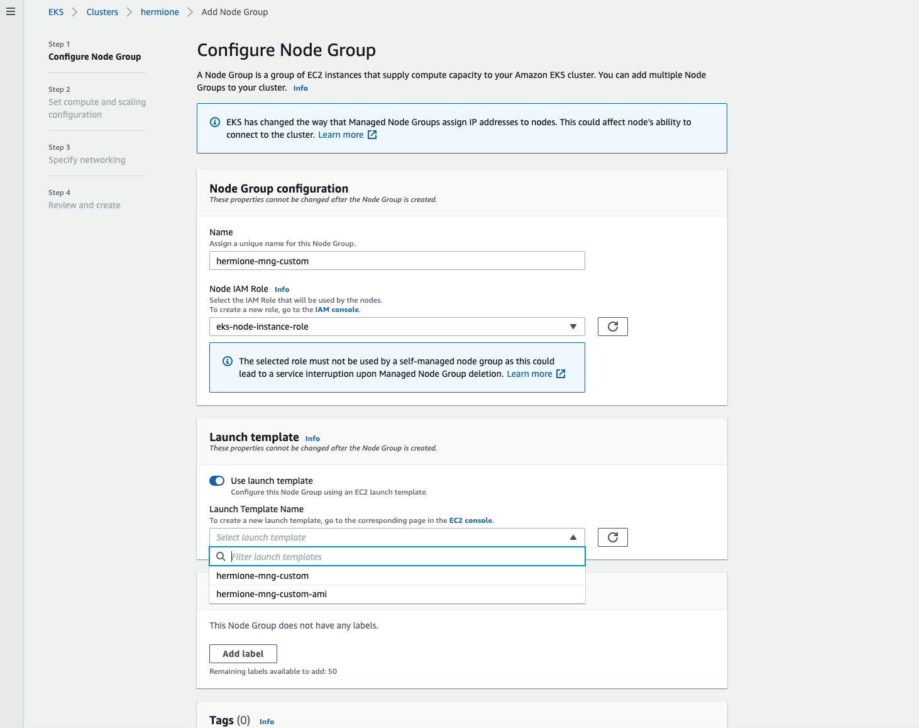Screen dimensions: 919x728
Task: Collapse the Select launch template dropdown
Action: (397, 537)
